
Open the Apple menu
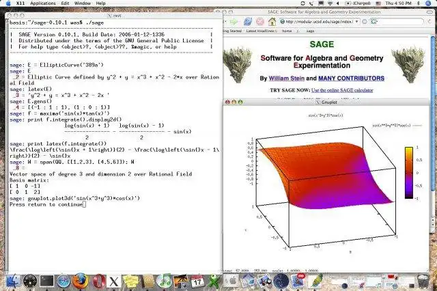(x=8, y=3)
